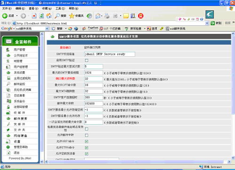The width and height of the screenshot is (235, 170).
Task: Enable the 启用SMTP验证 checkbox
Action: coord(86,60)
